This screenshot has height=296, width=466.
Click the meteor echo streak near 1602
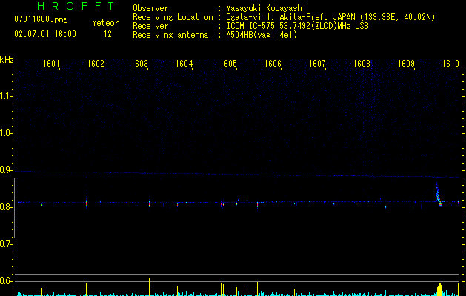86,203
